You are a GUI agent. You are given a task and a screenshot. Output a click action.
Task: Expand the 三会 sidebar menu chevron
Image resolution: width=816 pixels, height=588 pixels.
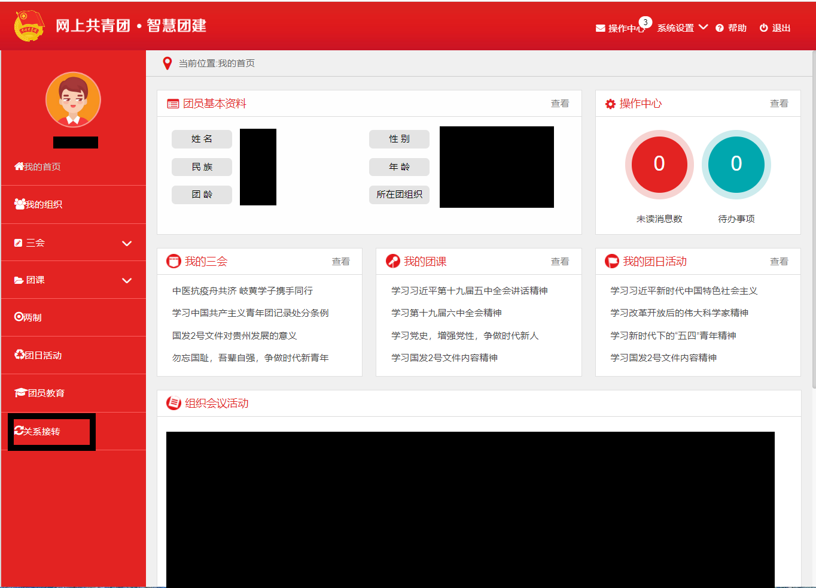(x=127, y=243)
